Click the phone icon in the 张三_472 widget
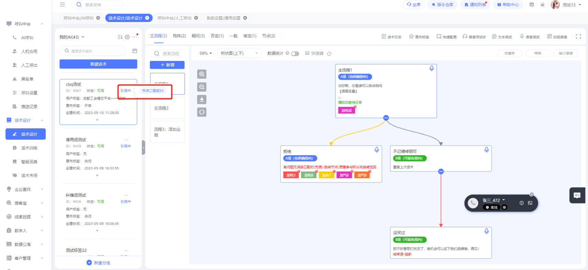The image size is (588, 270). coord(473,203)
